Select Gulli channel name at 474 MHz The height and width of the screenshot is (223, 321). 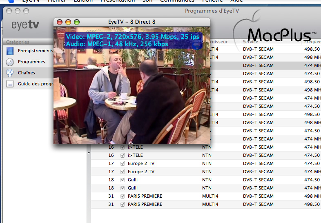pos(133,188)
